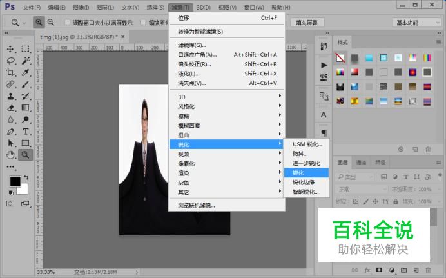Expand the 风格化 filter submenu
This screenshot has width=446, height=278.
(x=227, y=106)
